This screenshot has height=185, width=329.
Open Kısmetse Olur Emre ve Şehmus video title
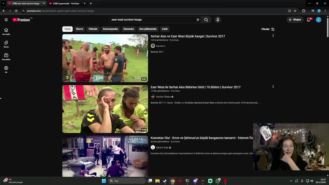point(202,138)
